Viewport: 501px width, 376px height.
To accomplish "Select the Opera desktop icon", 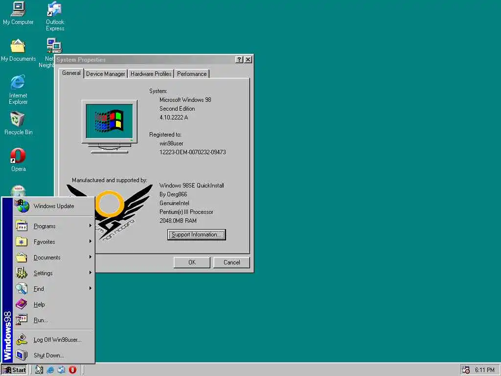I will (18, 160).
